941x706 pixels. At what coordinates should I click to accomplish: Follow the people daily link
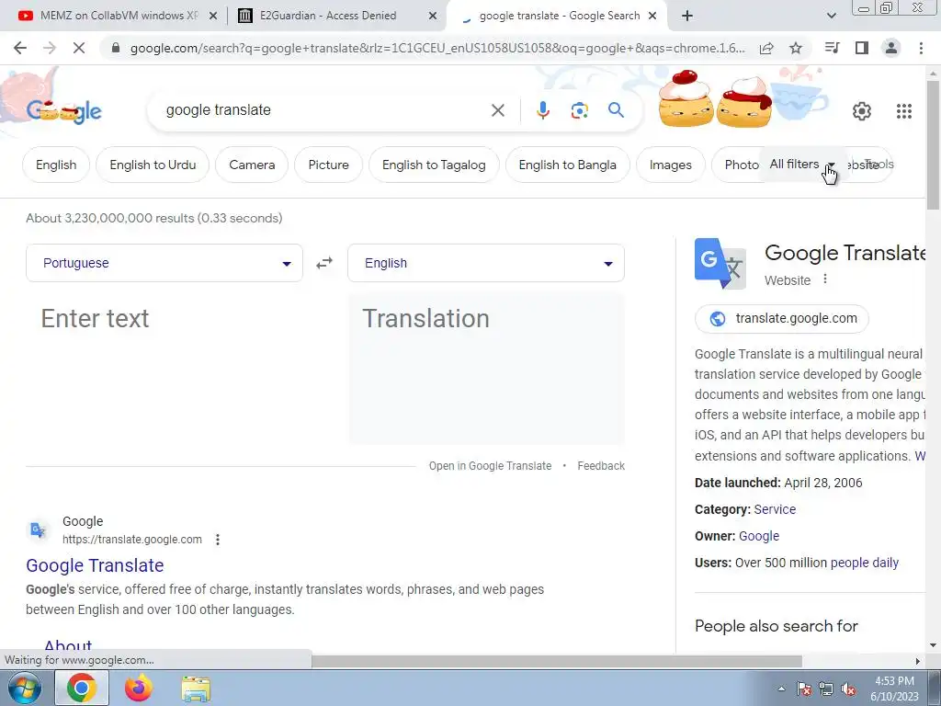point(864,563)
